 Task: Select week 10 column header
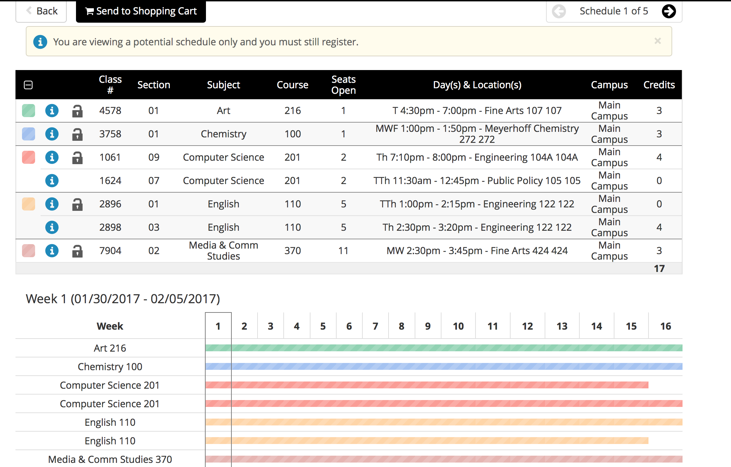click(x=458, y=326)
